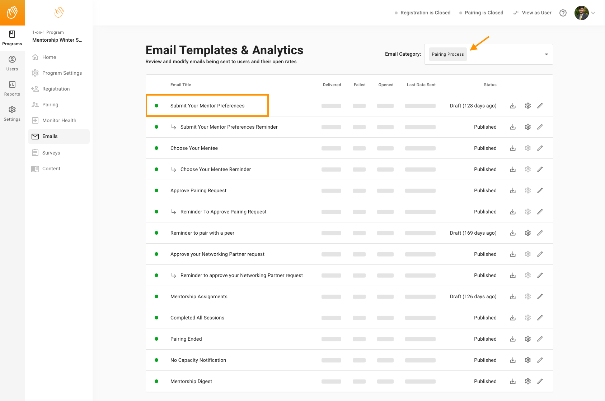
Task: Expand the Email Category dropdown arrow
Action: click(x=546, y=54)
